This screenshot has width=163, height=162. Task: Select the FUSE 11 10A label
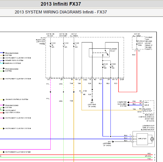[x=77, y=45]
